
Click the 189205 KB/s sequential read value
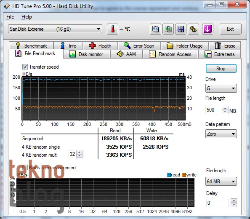click(x=117, y=139)
